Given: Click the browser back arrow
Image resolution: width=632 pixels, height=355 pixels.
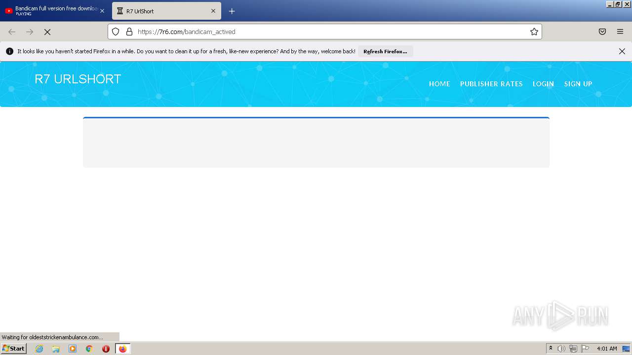Looking at the screenshot, I should click(12, 32).
